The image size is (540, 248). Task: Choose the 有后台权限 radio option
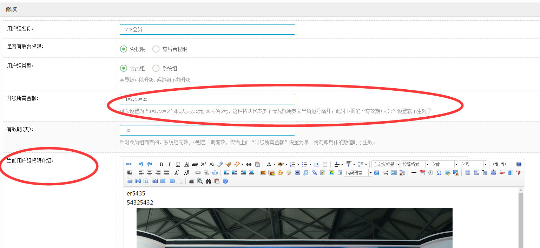(156, 49)
